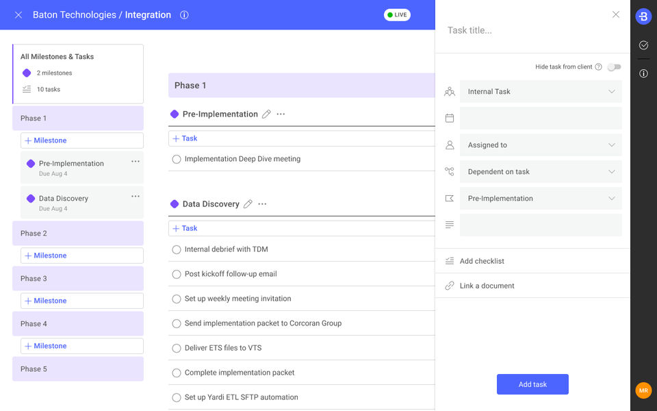
Task: Check off Post kickoff follow-up email
Action: [177, 274]
